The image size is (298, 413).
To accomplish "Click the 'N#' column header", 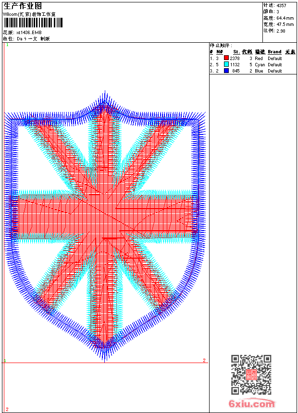I will pos(219,52).
